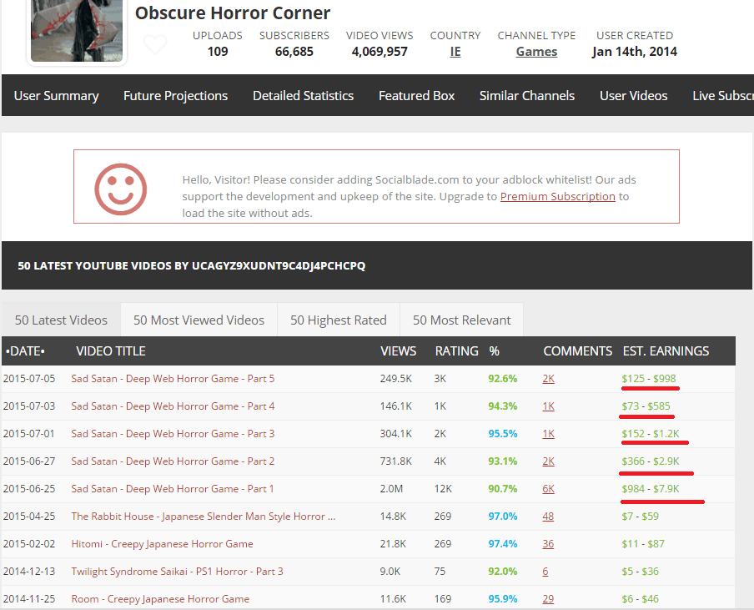This screenshot has height=610, width=754.
Task: Go to Featured Box page
Action: [416, 96]
